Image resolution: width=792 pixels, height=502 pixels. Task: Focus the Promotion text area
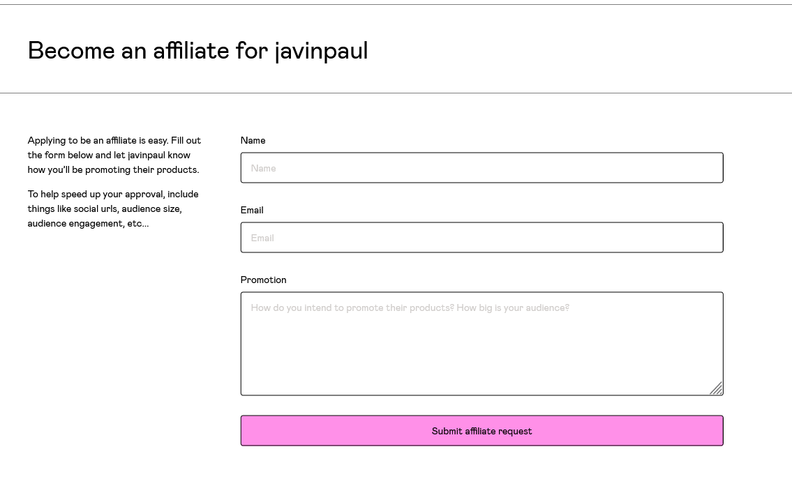(x=481, y=342)
